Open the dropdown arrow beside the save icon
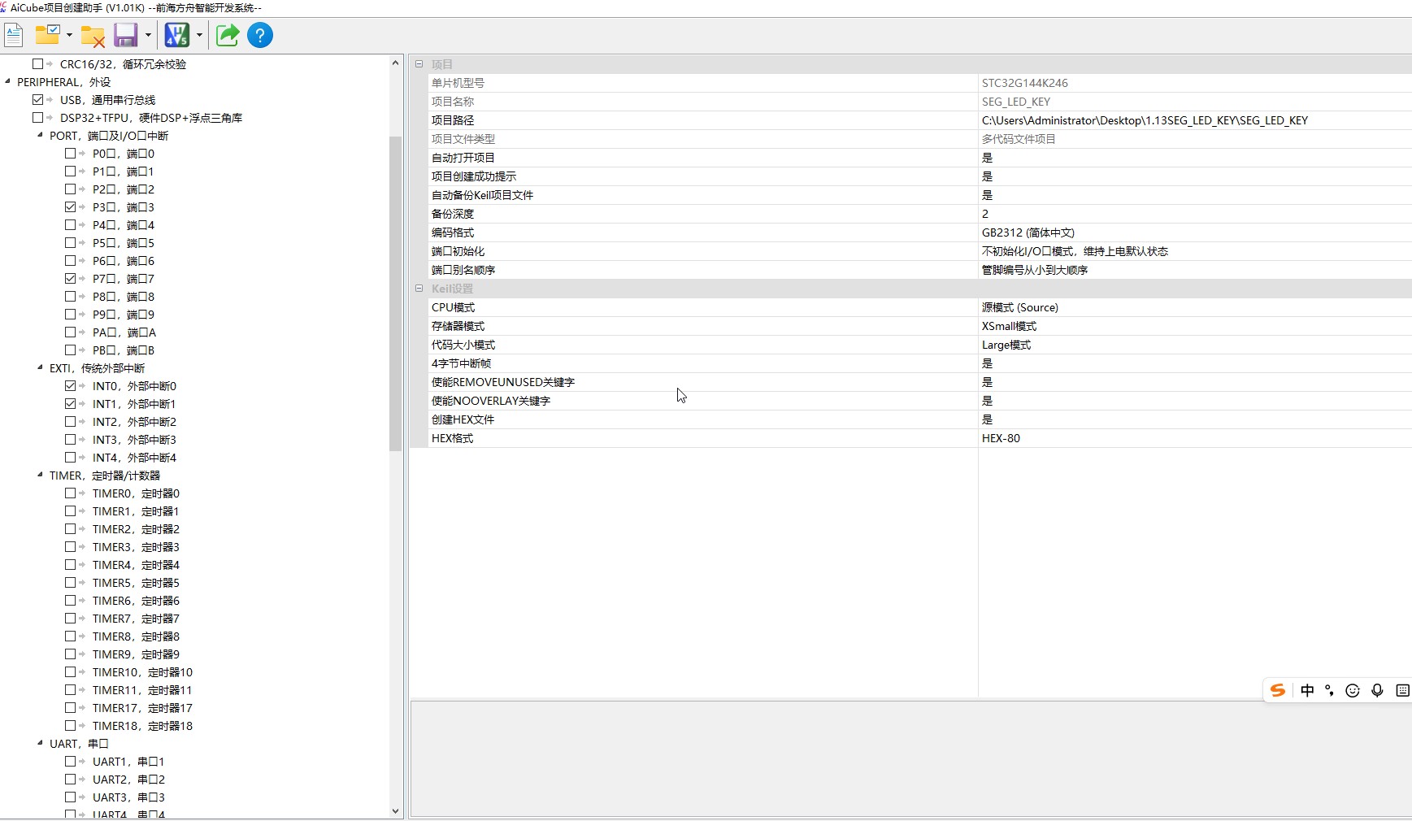 (x=148, y=35)
